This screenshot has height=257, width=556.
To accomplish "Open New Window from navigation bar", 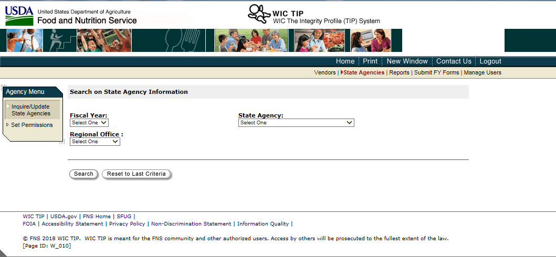I will 407,61.
